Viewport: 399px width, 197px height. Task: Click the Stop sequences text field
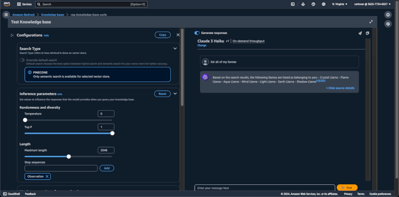coord(61,168)
